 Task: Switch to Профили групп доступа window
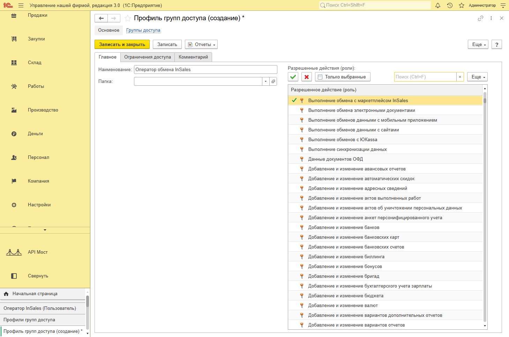(43, 320)
